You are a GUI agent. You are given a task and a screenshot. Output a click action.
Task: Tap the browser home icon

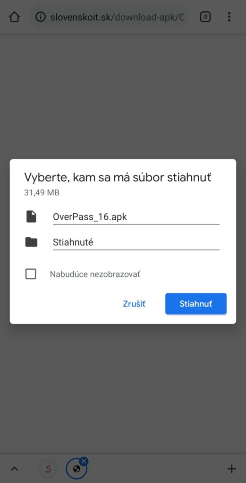click(15, 17)
